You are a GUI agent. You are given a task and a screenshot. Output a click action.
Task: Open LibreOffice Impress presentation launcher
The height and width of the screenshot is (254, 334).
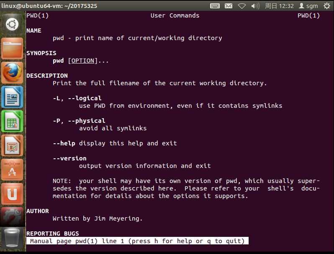(12, 145)
